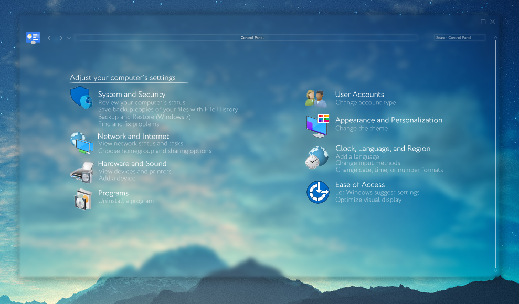Viewport: 519px width, 304px height.
Task: Go forward with the right arrow
Action: (60, 38)
